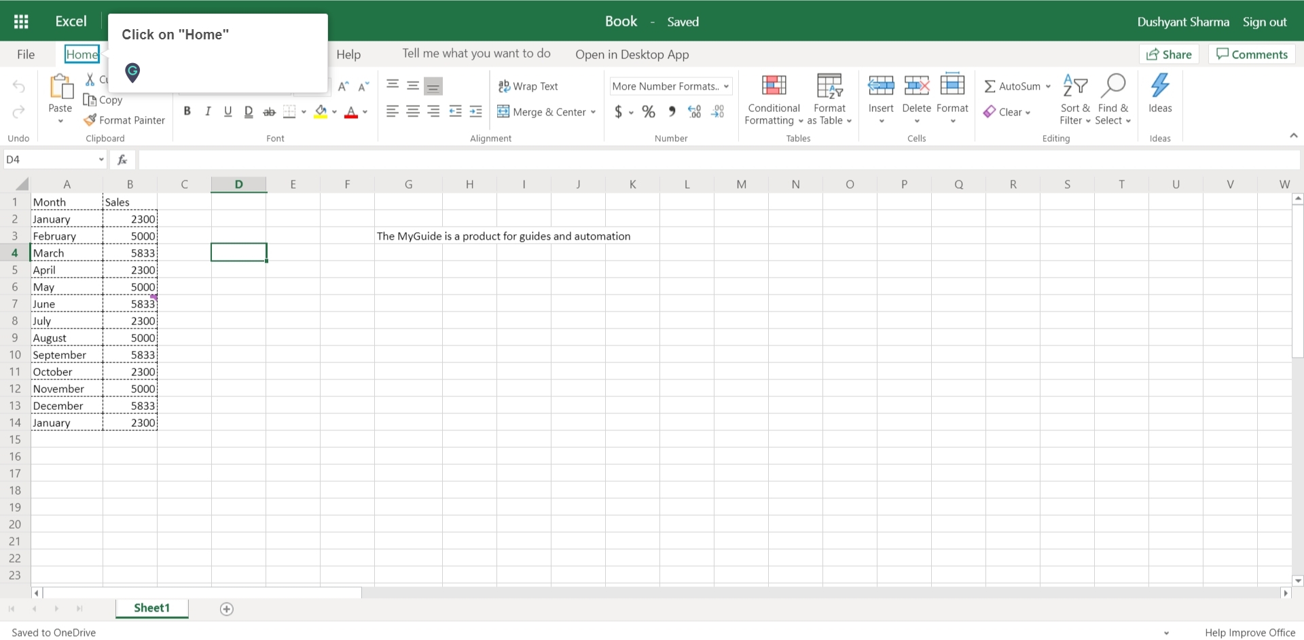Expand the AutoSum dropdown arrow
Screen dimensions: 1304x640
(1049, 86)
